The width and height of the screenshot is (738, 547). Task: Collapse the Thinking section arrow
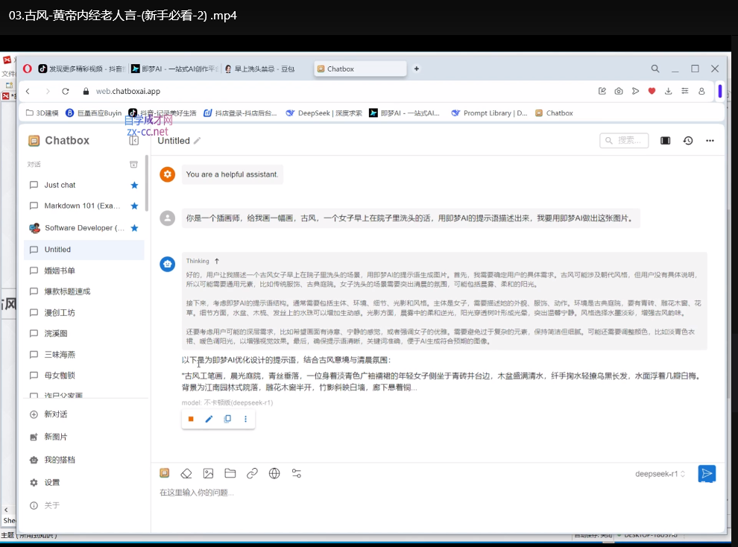click(x=216, y=261)
